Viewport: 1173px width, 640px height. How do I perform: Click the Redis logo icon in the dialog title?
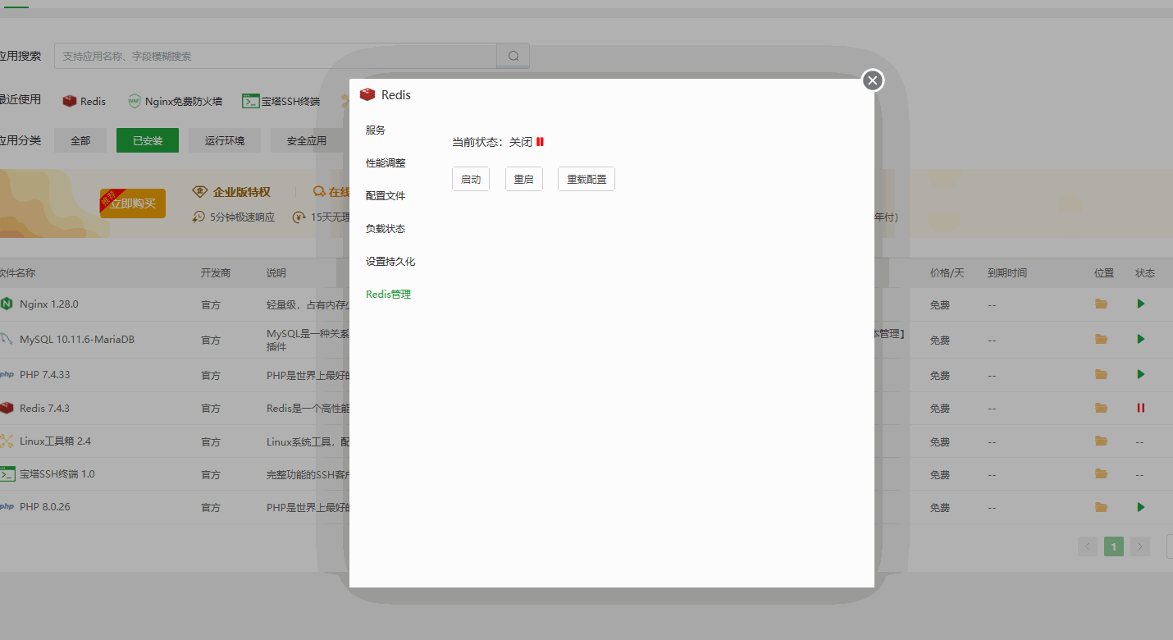click(367, 94)
